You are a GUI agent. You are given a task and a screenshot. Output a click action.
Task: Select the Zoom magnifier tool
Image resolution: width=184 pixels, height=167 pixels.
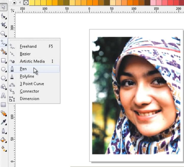coord(4,34)
